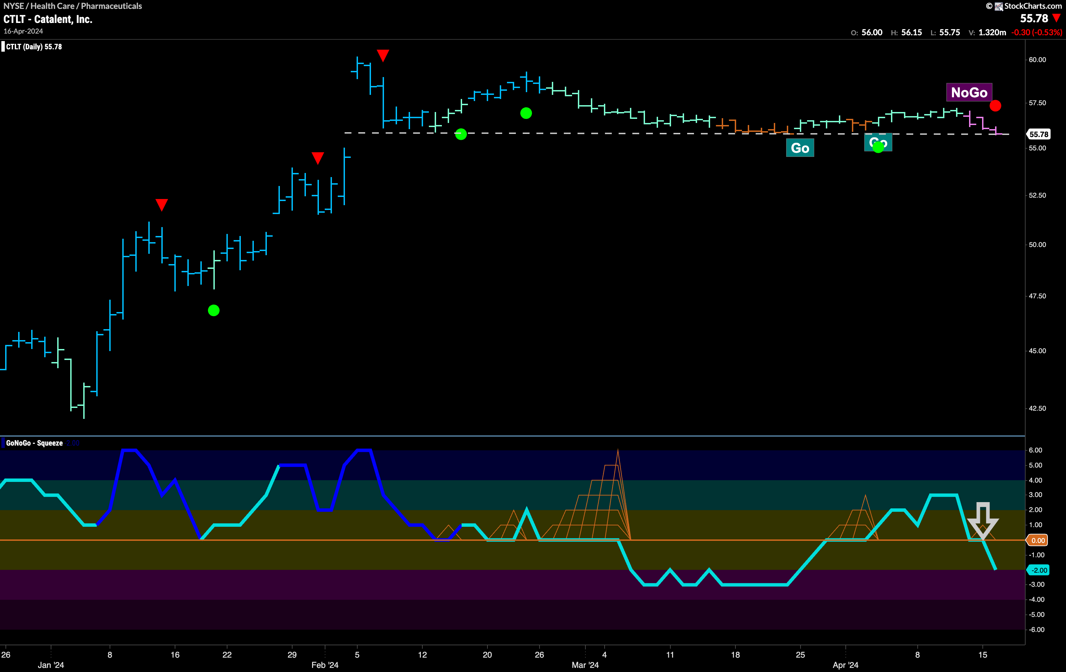The width and height of the screenshot is (1066, 672).
Task: Click the 6.00 oscillator axis label
Action: [x=1036, y=450]
